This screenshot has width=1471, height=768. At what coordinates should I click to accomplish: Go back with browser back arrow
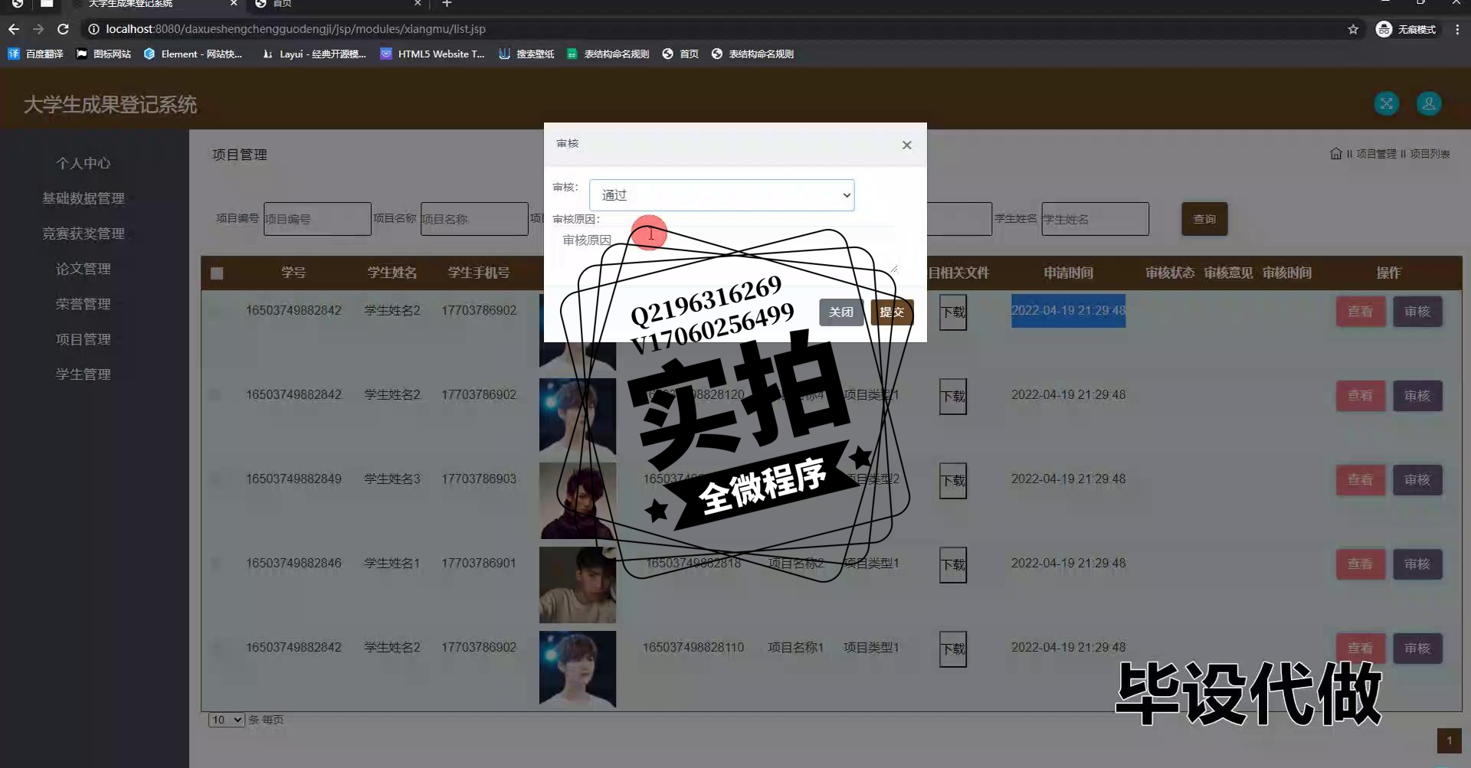tap(14, 29)
